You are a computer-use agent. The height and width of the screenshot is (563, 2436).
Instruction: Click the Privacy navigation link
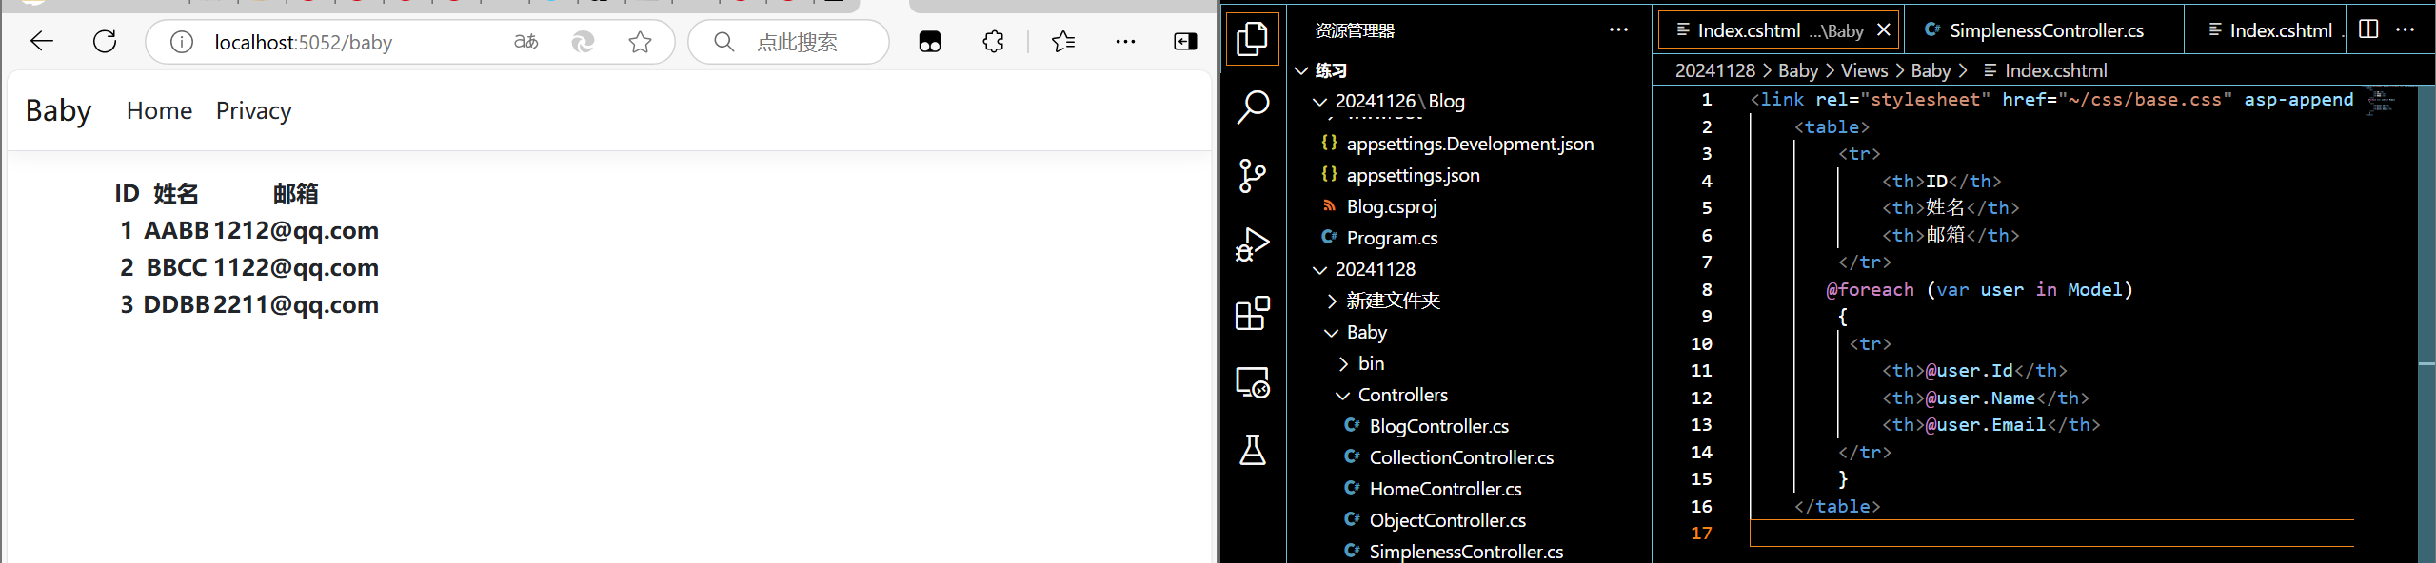tap(253, 110)
